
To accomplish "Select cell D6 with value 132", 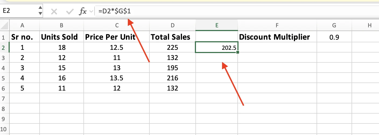I will [173, 88].
